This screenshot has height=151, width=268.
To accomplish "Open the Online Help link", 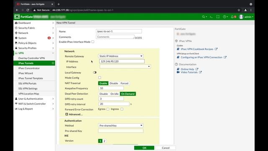I will 187,69.
